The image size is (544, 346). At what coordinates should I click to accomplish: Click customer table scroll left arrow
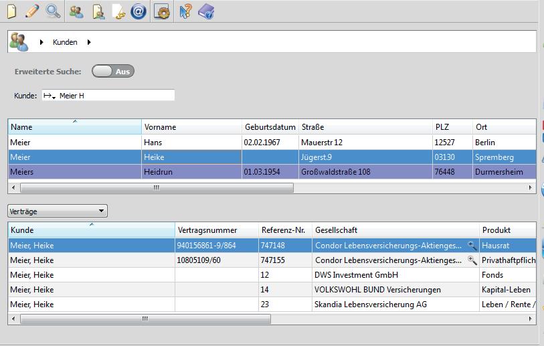13,187
